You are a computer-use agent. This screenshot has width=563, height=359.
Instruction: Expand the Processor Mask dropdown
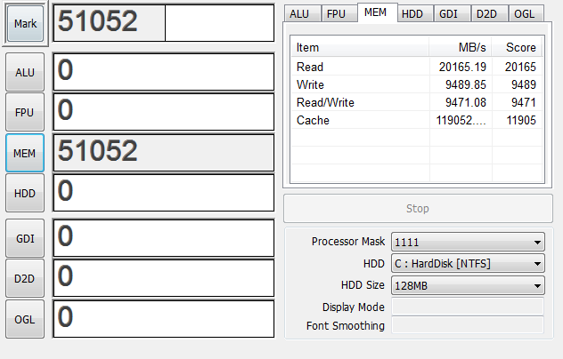pyautogui.click(x=468, y=242)
